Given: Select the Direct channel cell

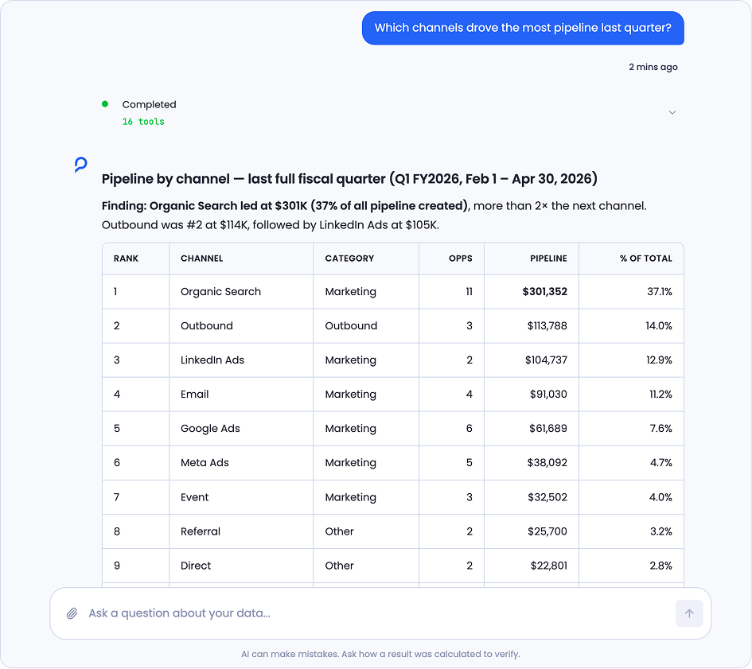Looking at the screenshot, I should pyautogui.click(x=241, y=566).
